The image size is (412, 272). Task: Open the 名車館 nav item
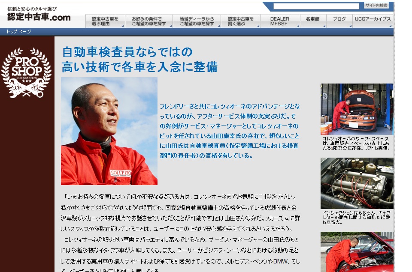[x=313, y=19]
